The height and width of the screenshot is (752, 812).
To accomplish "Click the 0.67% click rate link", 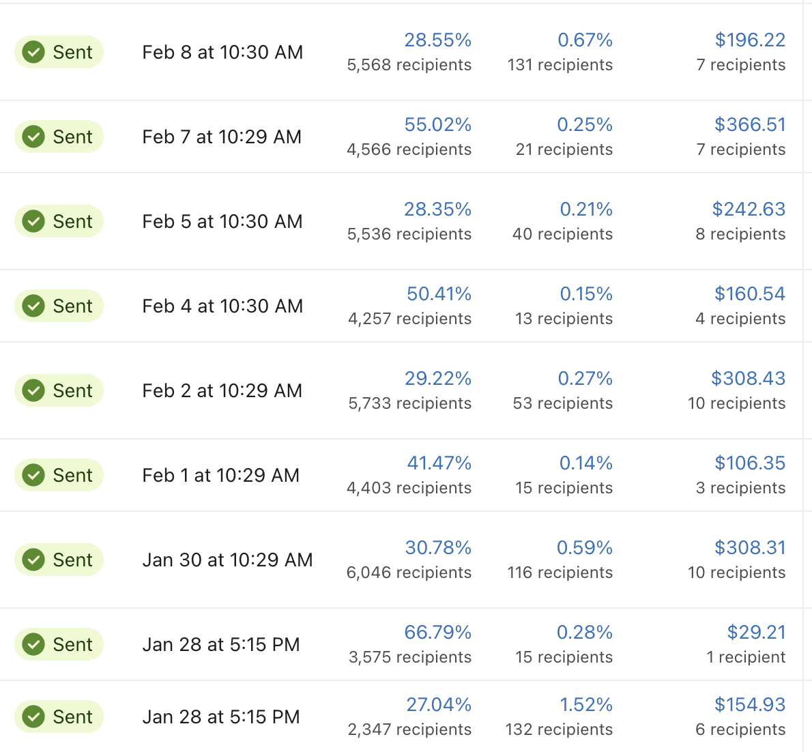I will pos(585,40).
